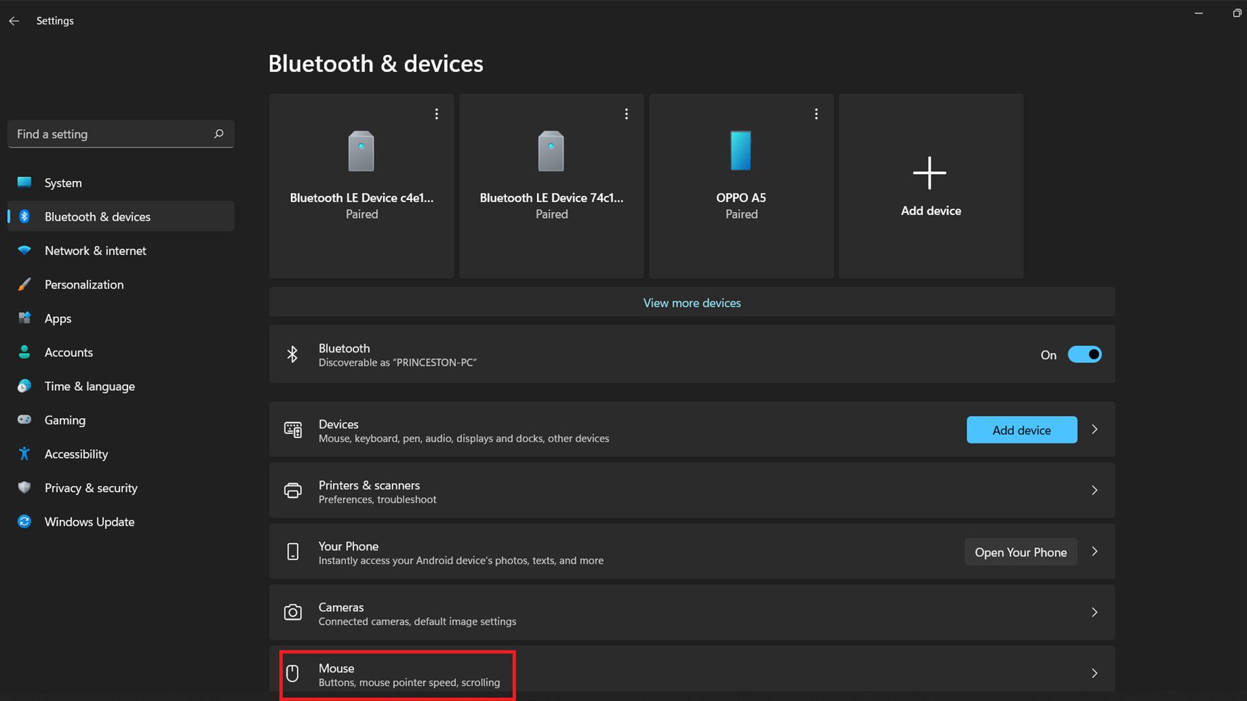Open three-dot menu for Bluetooth LE Device 74c1
This screenshot has width=1247, height=701.
tap(626, 114)
